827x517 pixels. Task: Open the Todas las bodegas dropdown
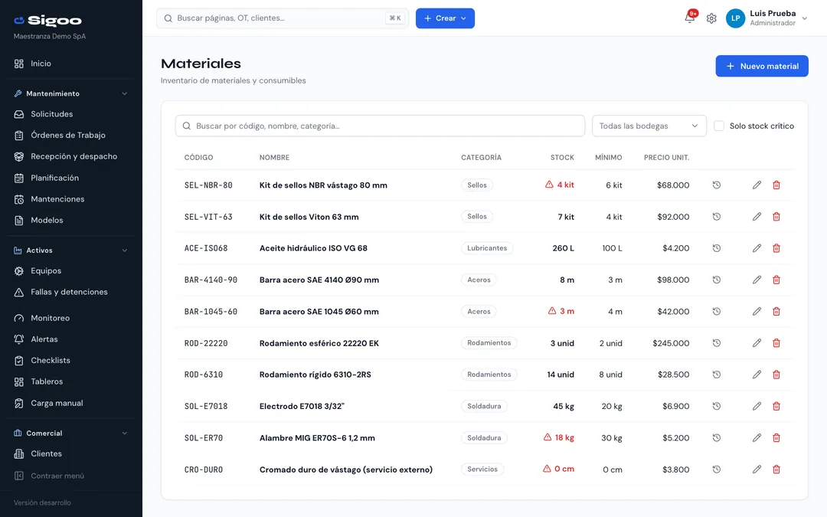tap(649, 126)
